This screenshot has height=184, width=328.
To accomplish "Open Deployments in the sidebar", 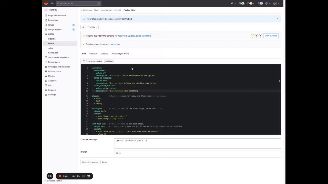I will point(54,62).
